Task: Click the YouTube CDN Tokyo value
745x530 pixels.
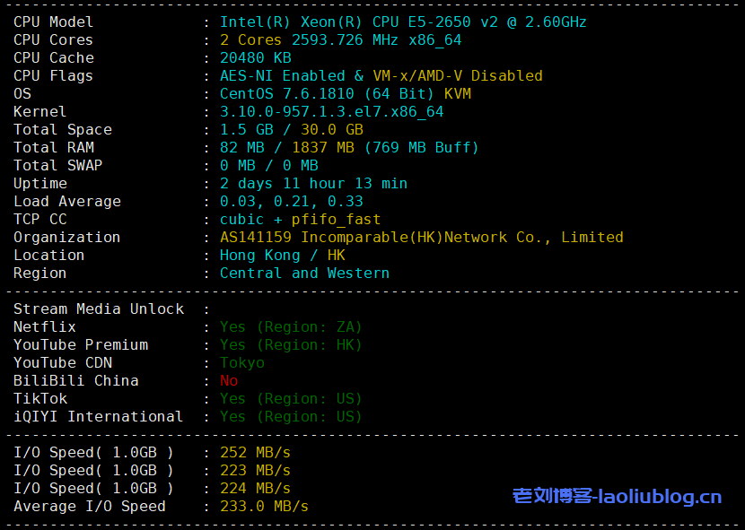Action: tap(241, 362)
